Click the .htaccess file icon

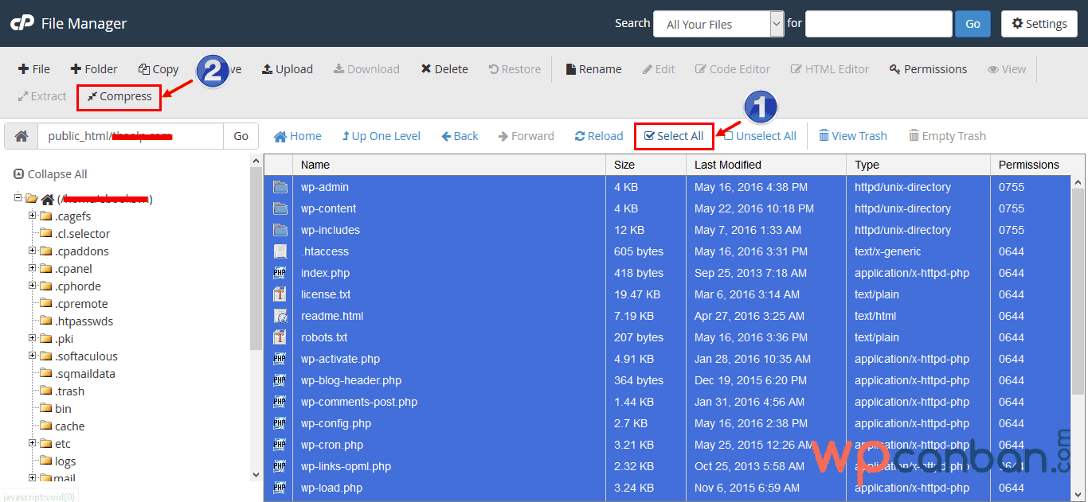(280, 251)
